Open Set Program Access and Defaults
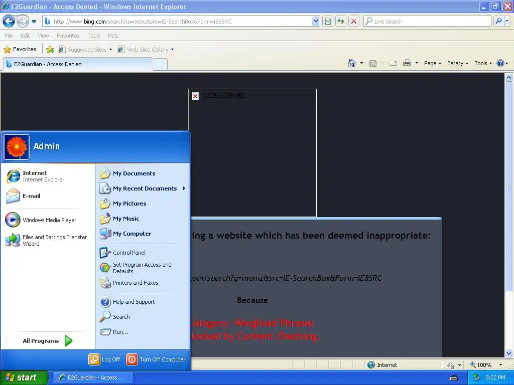 143,268
